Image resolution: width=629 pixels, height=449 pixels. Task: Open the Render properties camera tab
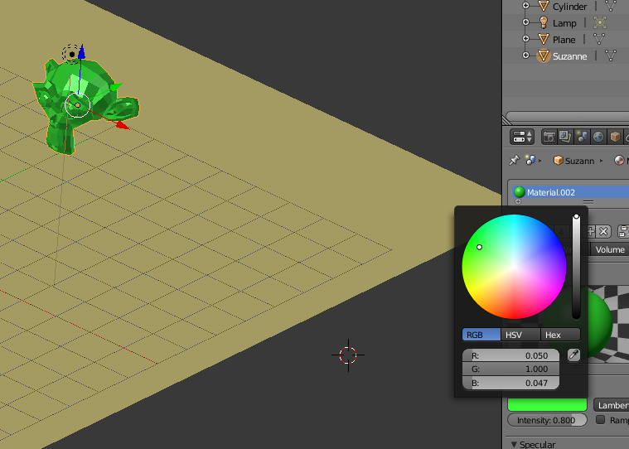pos(549,137)
